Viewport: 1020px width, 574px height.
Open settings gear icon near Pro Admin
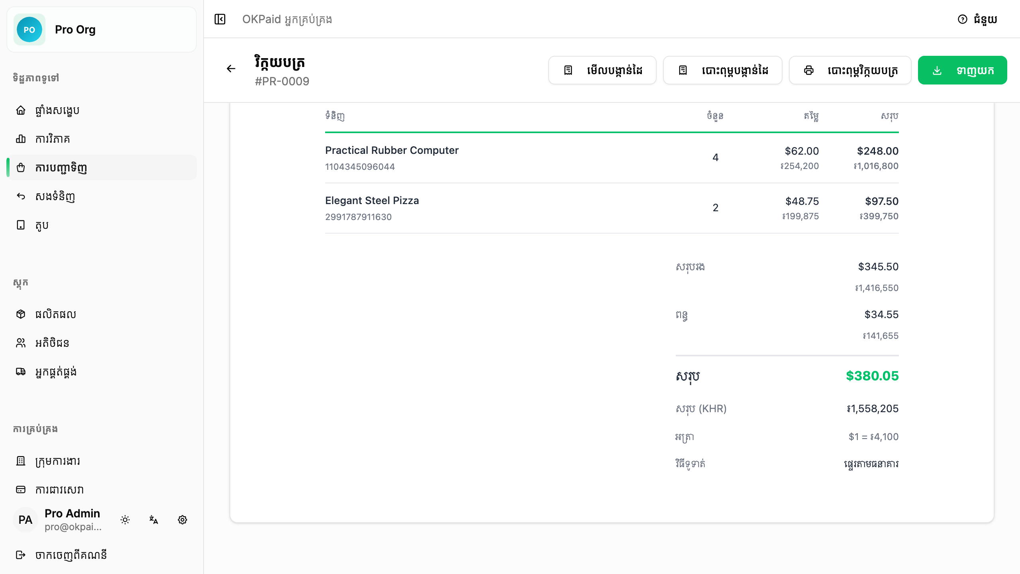point(182,520)
